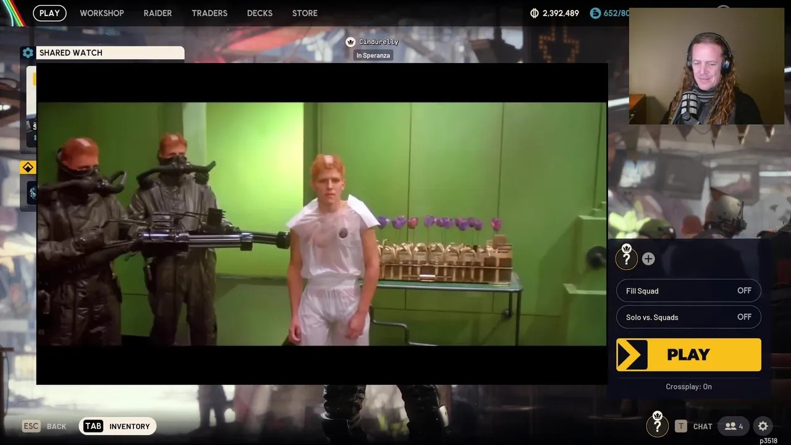The image size is (791, 445).
Task: Toggle the Solo vs. Squads option
Action: tap(688, 317)
